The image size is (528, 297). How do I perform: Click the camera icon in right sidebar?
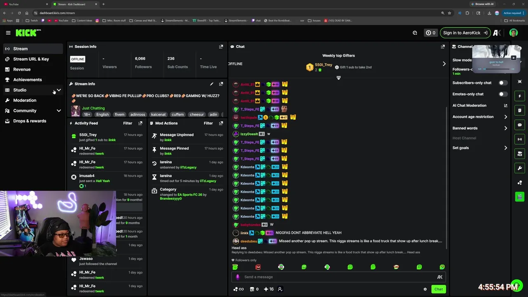pyautogui.click(x=520, y=154)
